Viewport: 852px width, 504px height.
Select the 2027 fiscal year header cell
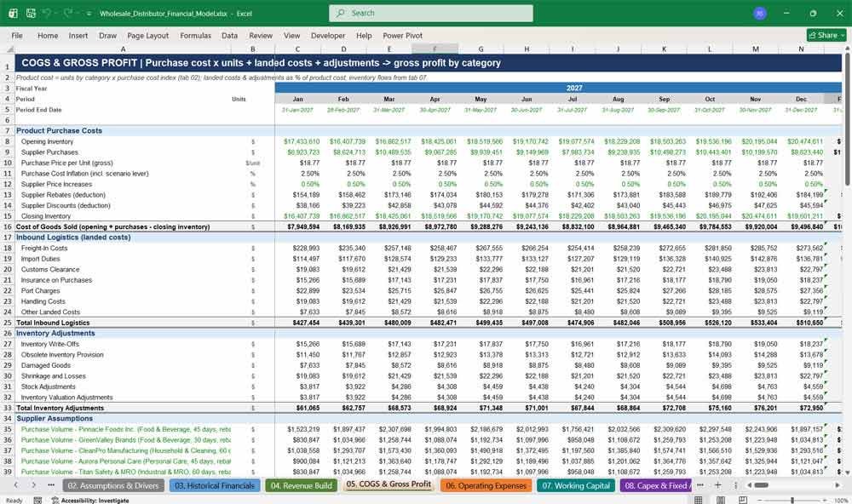(x=558, y=88)
